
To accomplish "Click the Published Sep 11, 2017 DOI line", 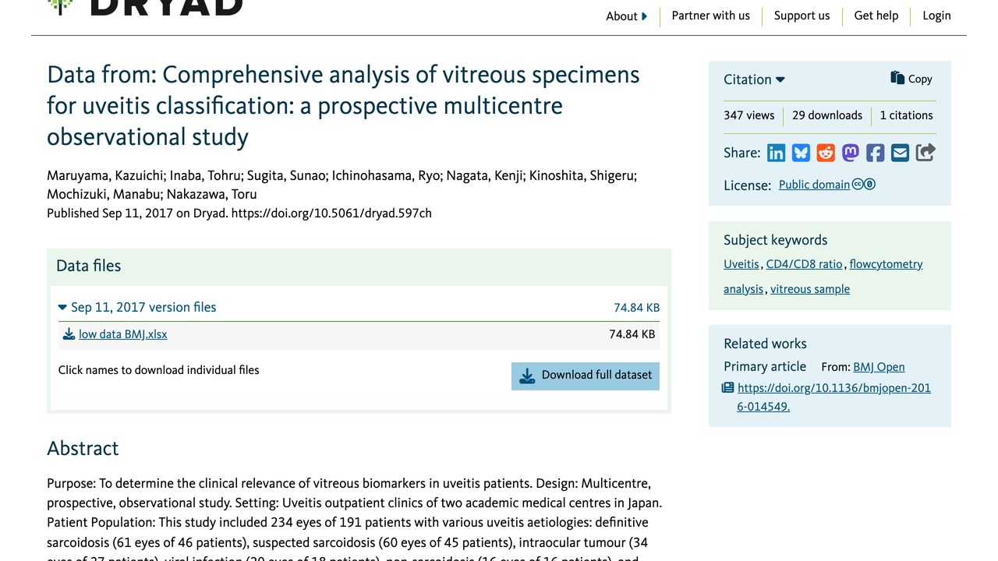I will tap(239, 213).
